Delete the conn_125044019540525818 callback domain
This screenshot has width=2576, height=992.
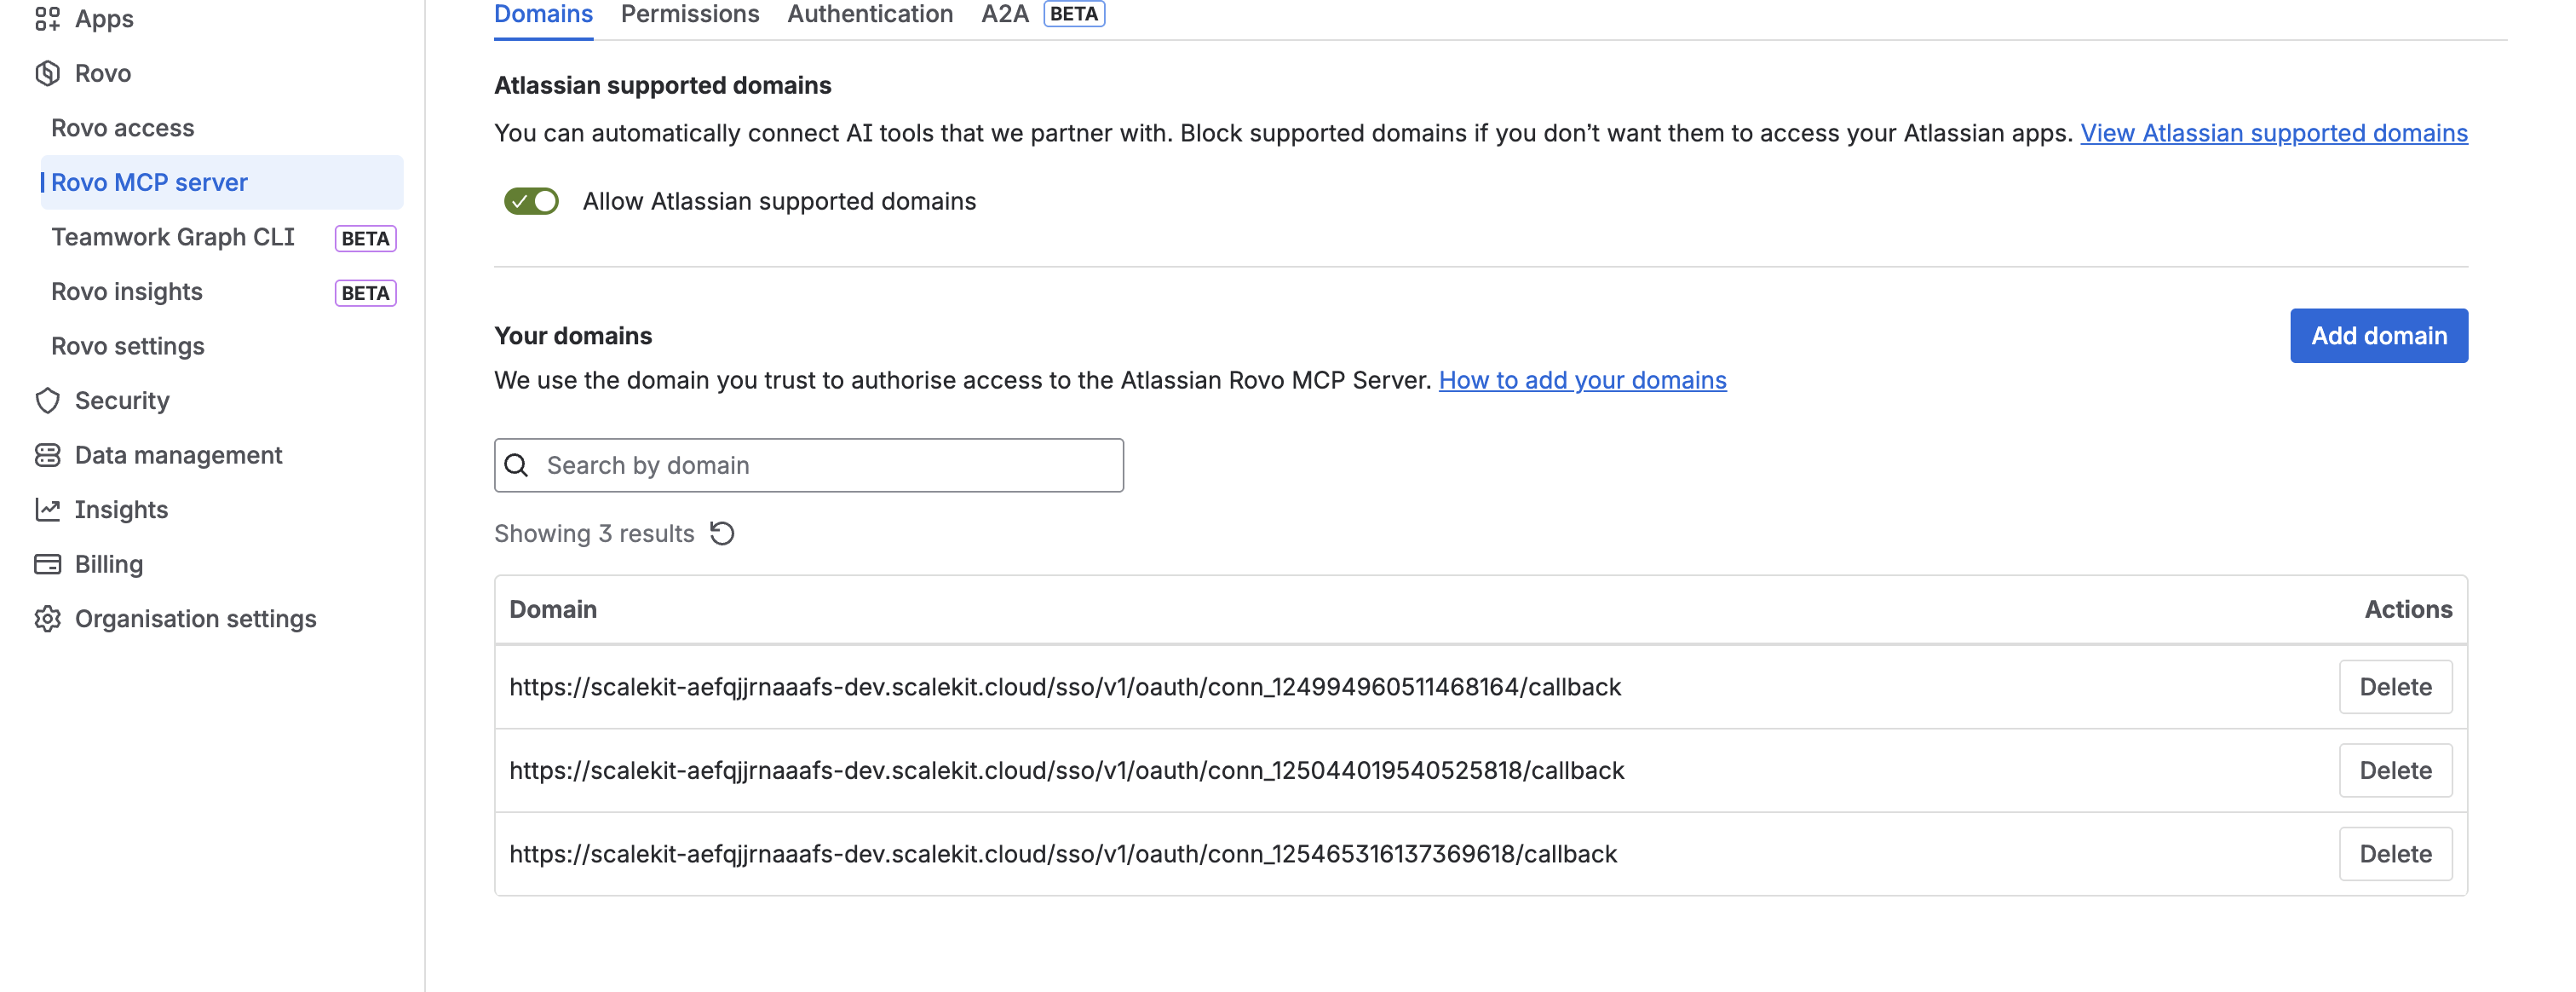pos(2396,770)
